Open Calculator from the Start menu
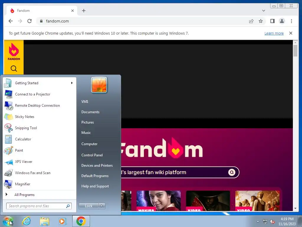 (x=40, y=139)
